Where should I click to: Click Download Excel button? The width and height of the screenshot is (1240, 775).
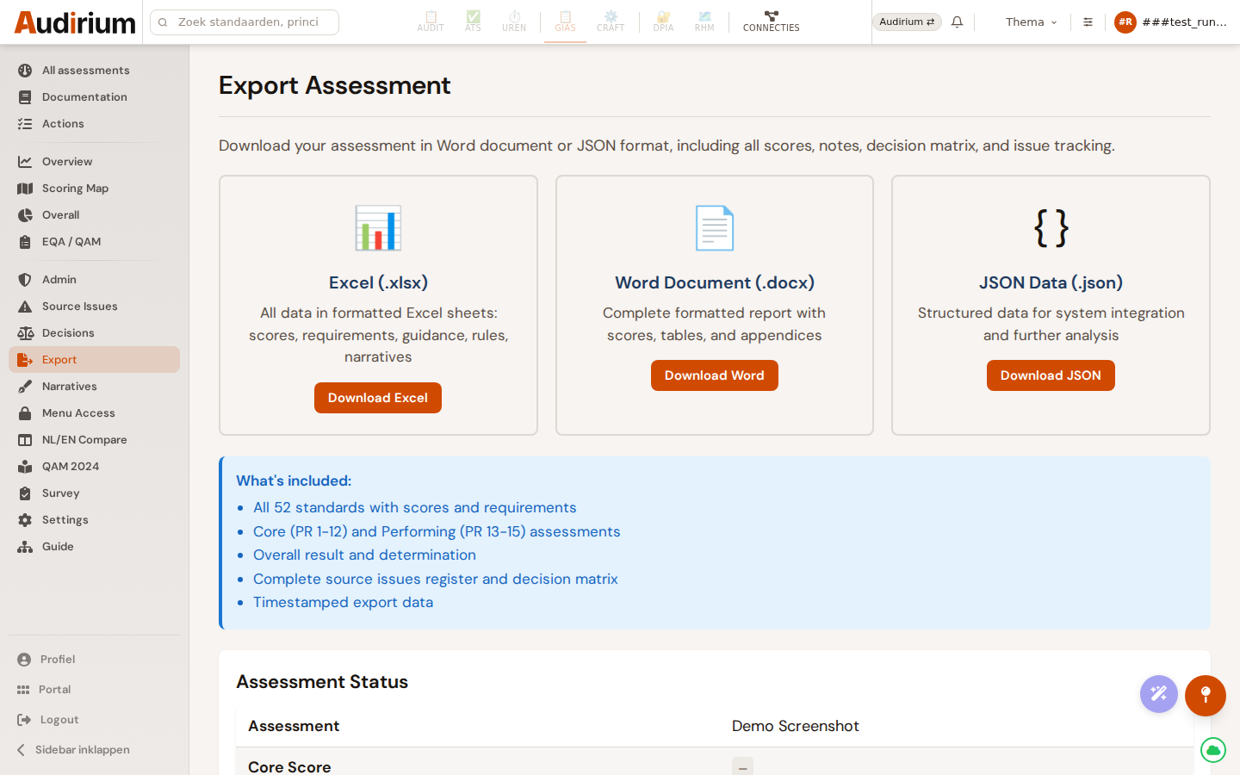(x=378, y=398)
